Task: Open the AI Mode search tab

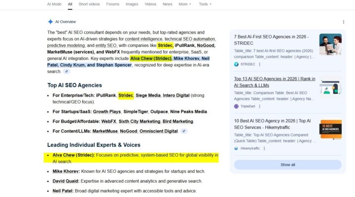Action: click(54, 4)
